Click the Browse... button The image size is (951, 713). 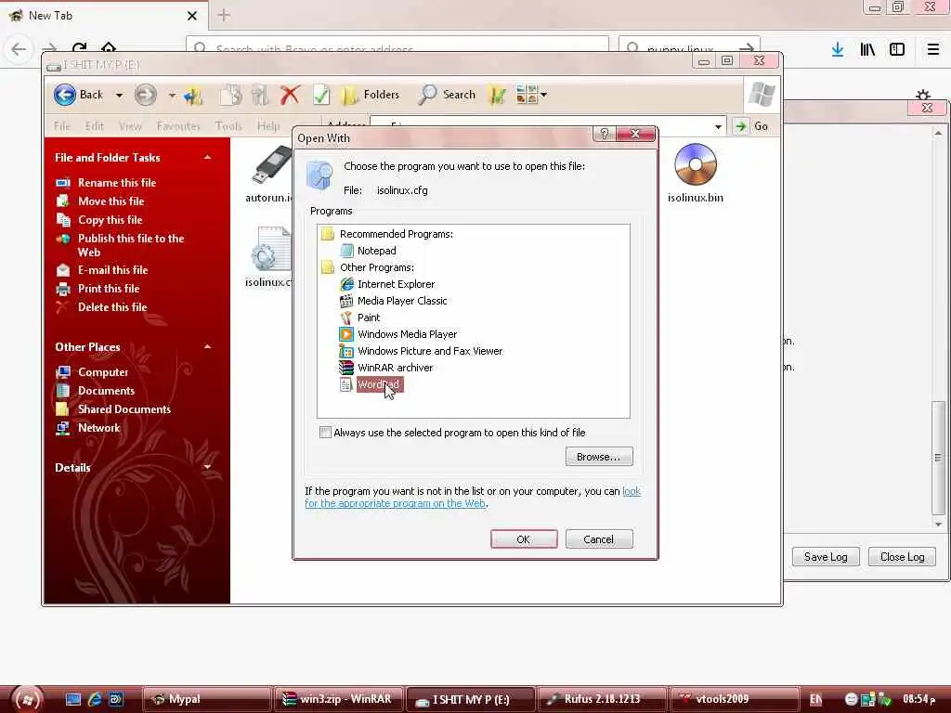click(599, 457)
